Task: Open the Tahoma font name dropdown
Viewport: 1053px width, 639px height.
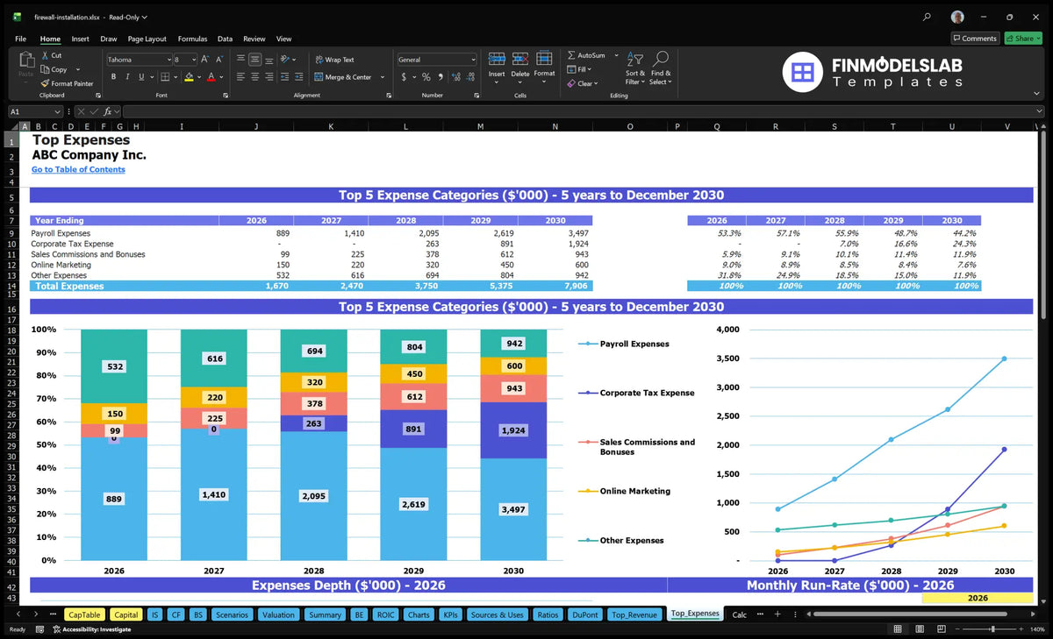Action: pos(168,60)
